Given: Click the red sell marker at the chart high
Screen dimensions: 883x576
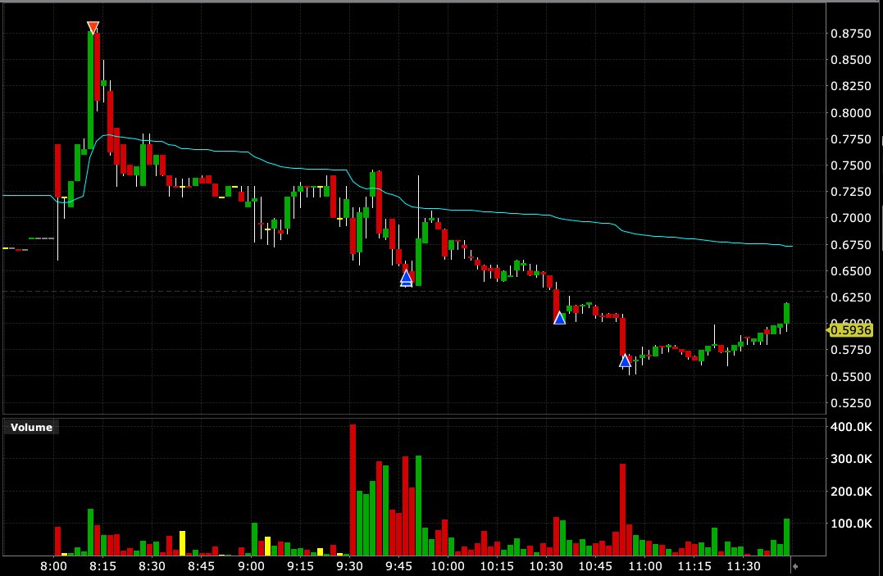Looking at the screenshot, I should pos(93,27).
